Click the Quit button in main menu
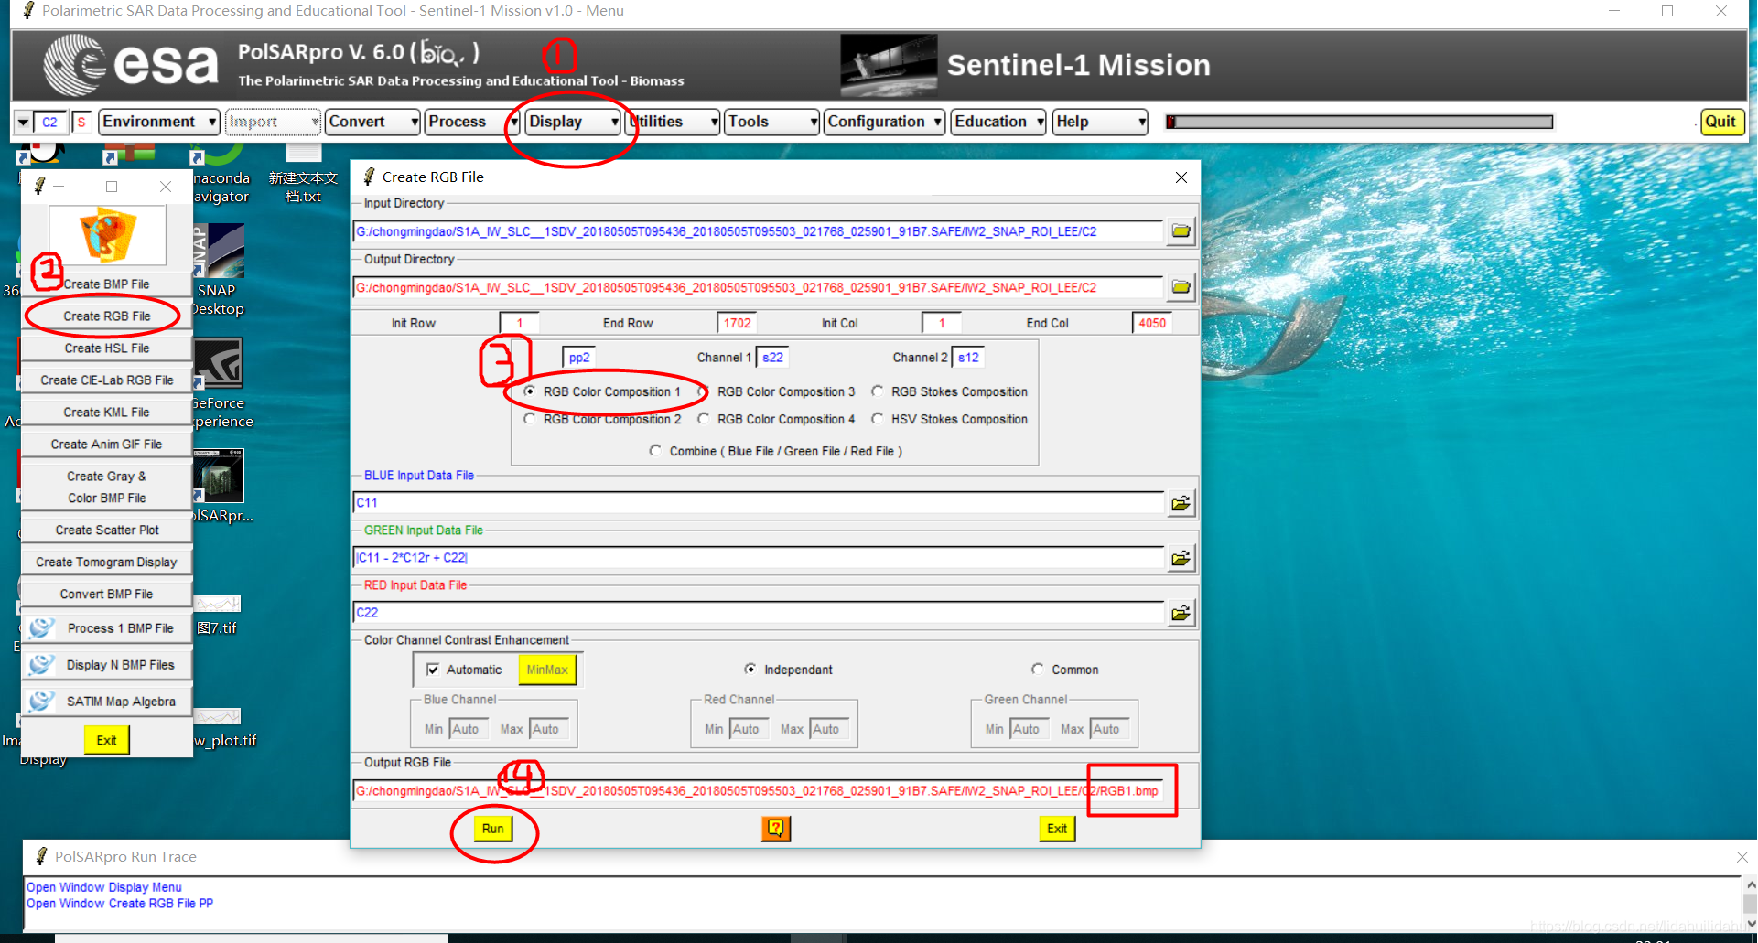The image size is (1758, 943). [x=1720, y=122]
